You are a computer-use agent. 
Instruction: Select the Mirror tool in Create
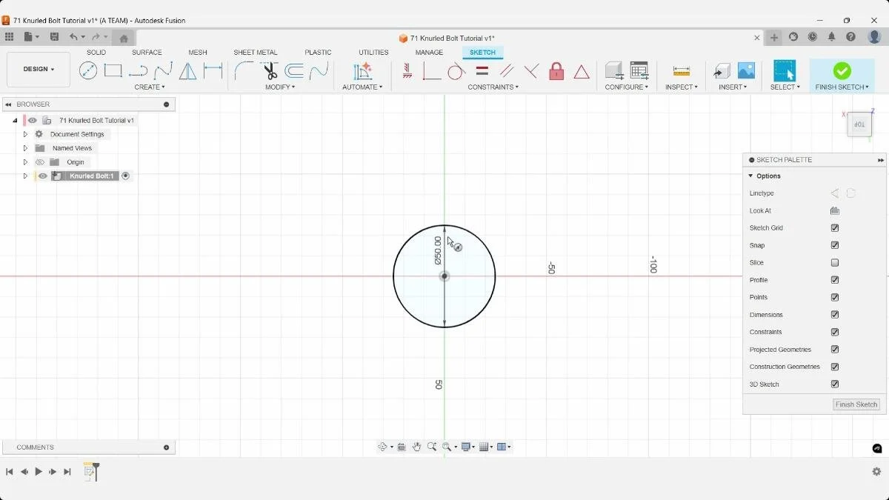click(x=188, y=70)
